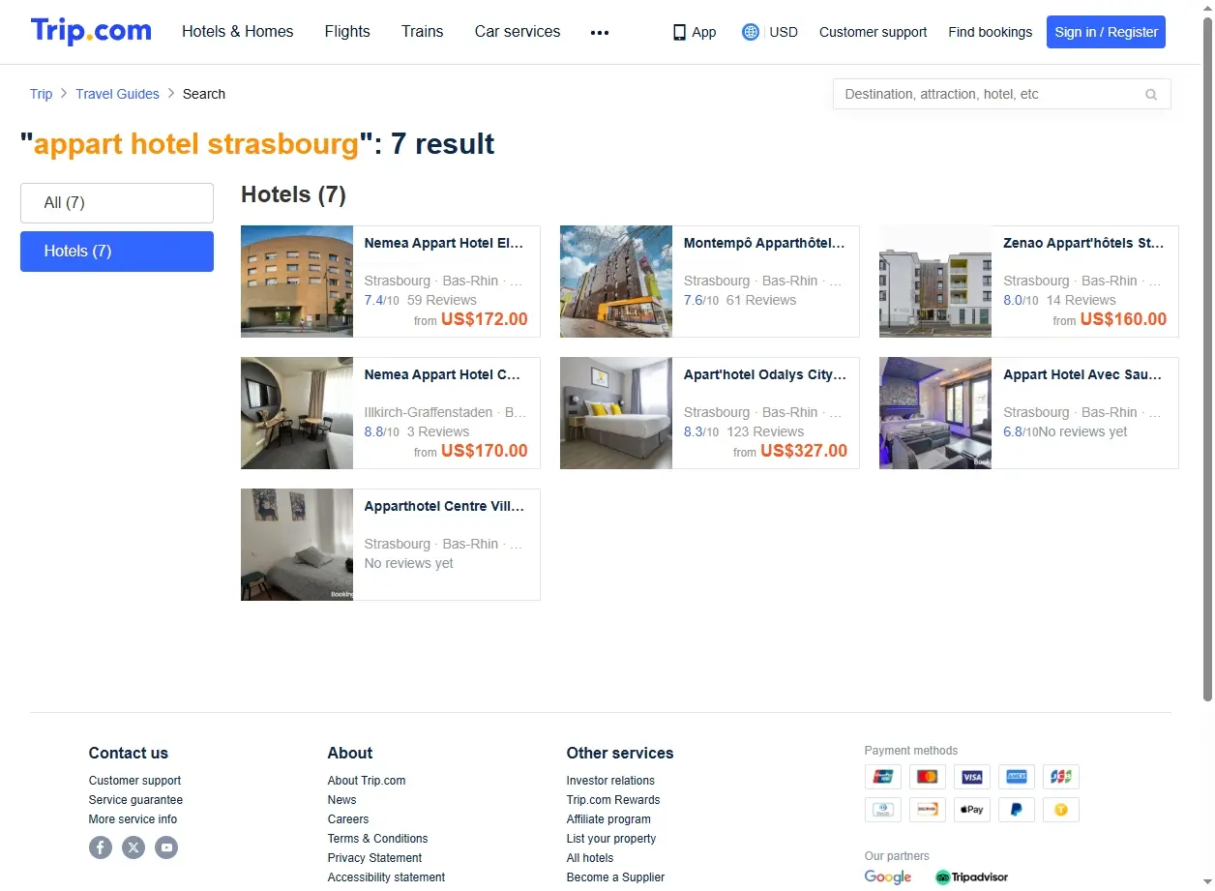Click the Visa payment icon
This screenshot has height=891, width=1215.
pos(972,777)
